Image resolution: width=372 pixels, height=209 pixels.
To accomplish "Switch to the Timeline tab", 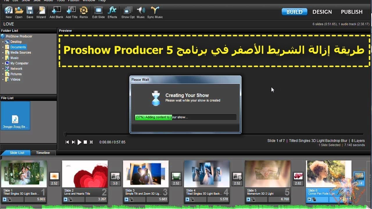I will tap(43, 153).
